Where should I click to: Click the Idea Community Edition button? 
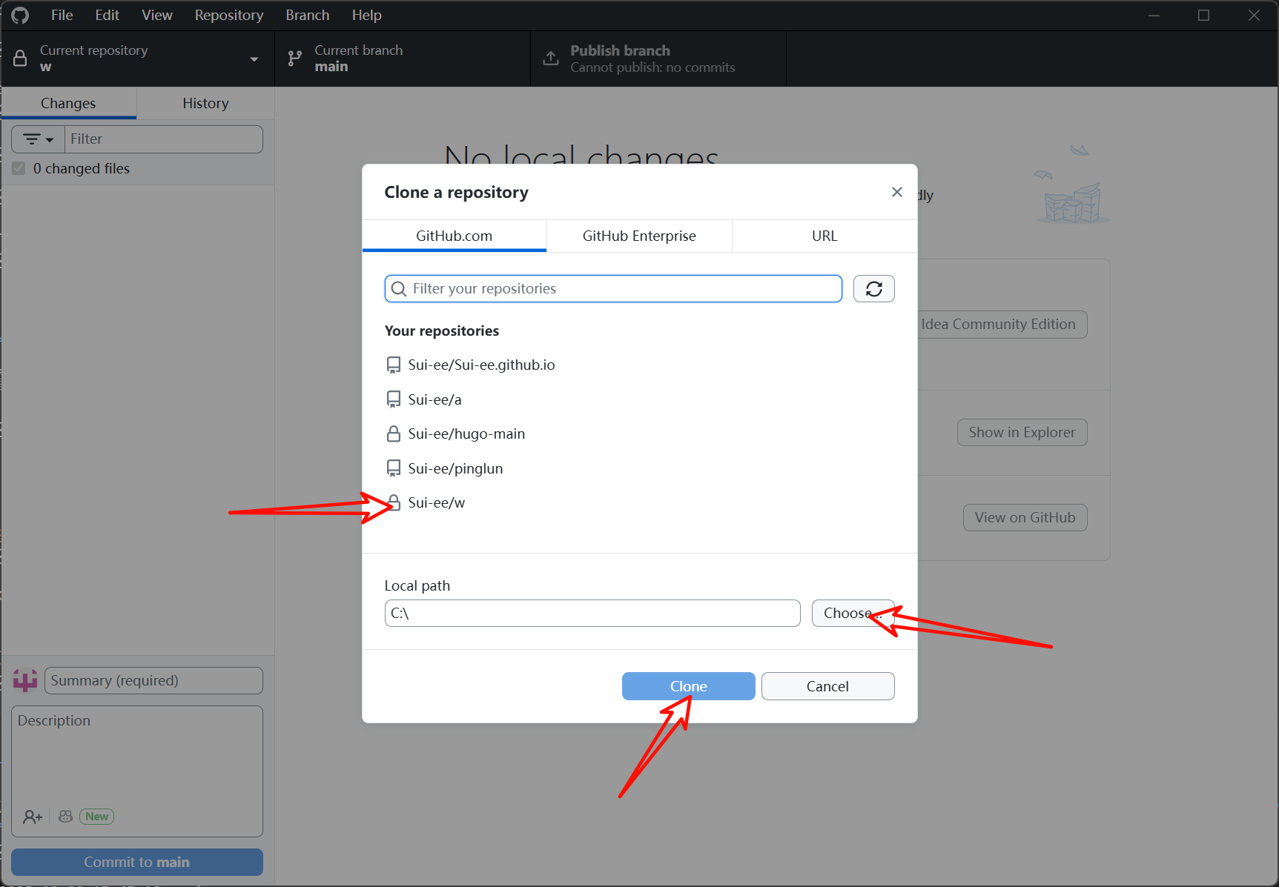(x=1002, y=324)
